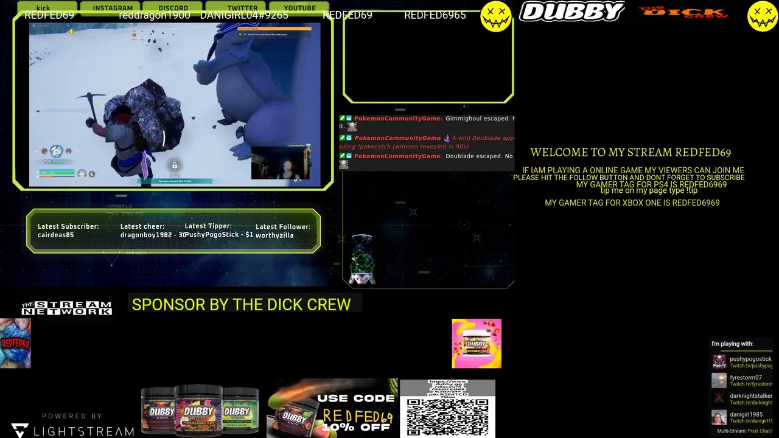
Task: Click the Xbox One gamer tag line
Action: coord(632,203)
